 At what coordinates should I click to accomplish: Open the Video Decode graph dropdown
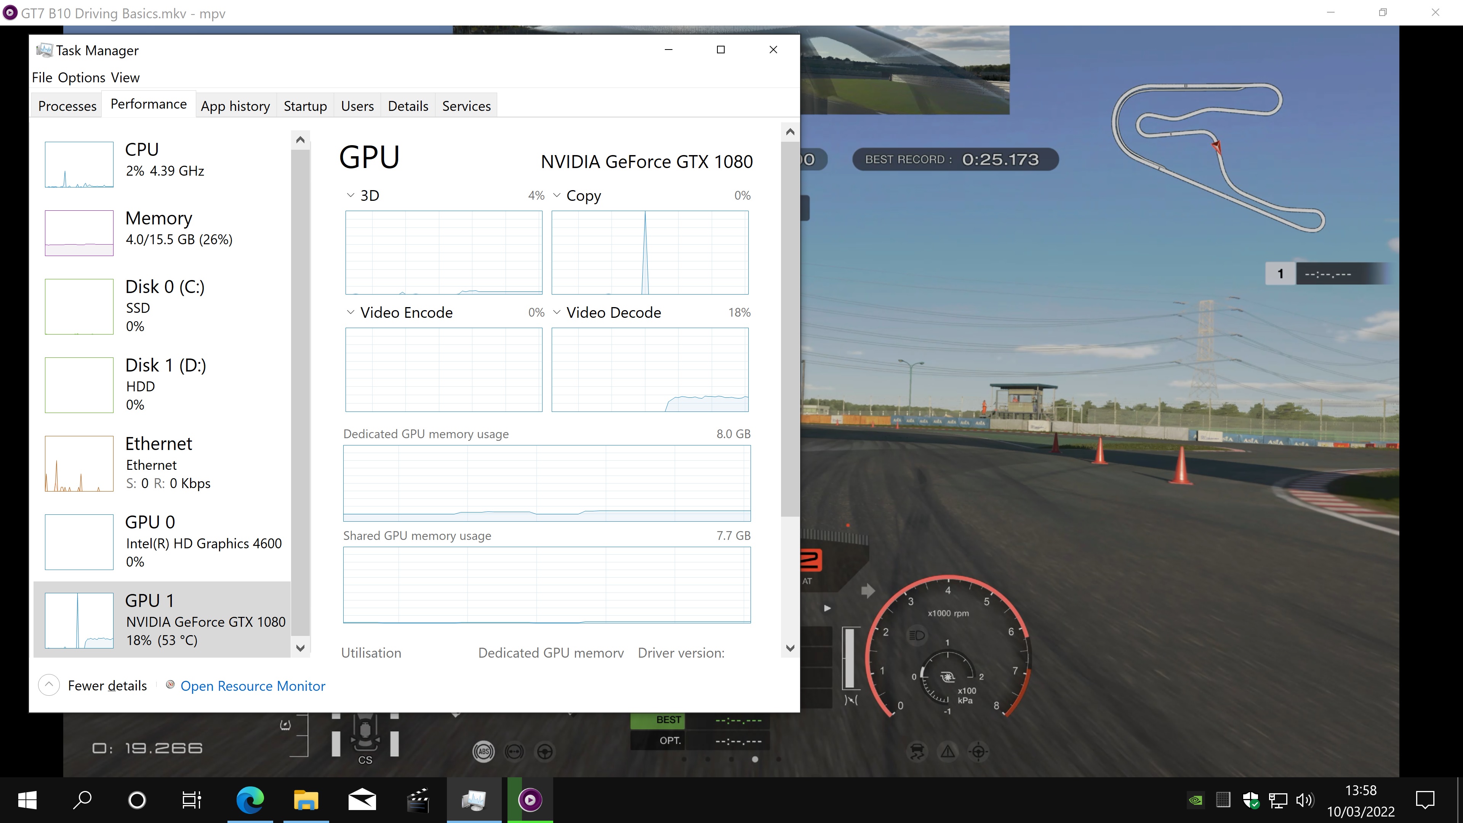(557, 312)
